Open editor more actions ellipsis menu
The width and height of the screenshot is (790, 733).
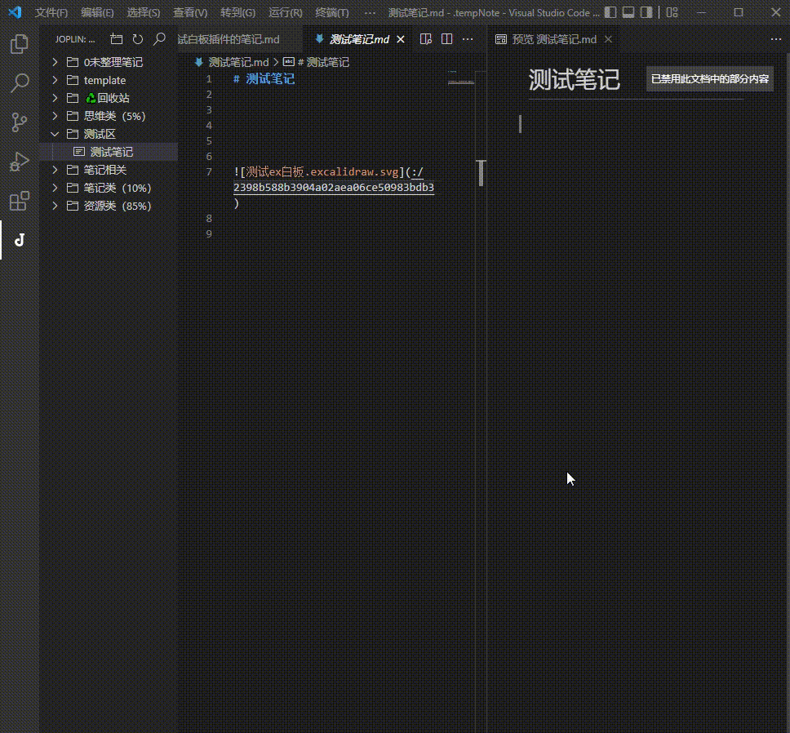(x=468, y=39)
